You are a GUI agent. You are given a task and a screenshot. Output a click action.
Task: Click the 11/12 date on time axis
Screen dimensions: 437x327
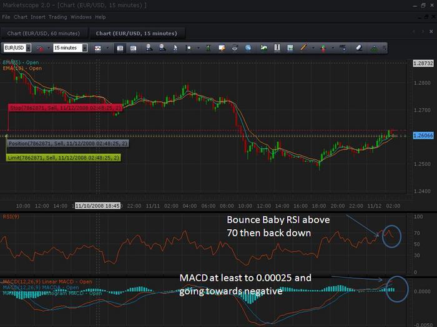375,206
